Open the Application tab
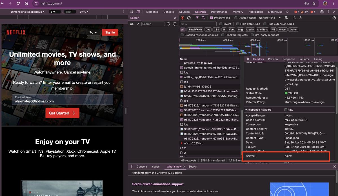 (x=256, y=12)
